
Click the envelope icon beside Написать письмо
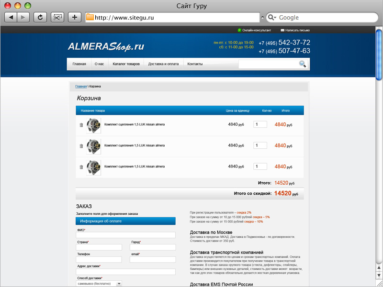[282, 30]
